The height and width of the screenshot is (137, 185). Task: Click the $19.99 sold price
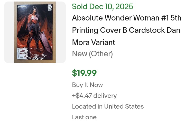click(x=84, y=73)
